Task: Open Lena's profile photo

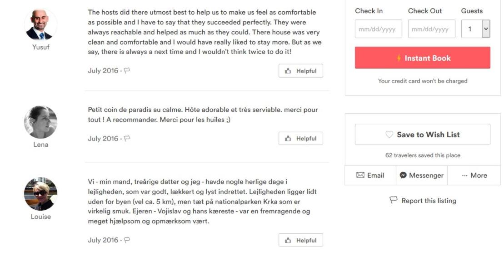Action: click(x=40, y=122)
